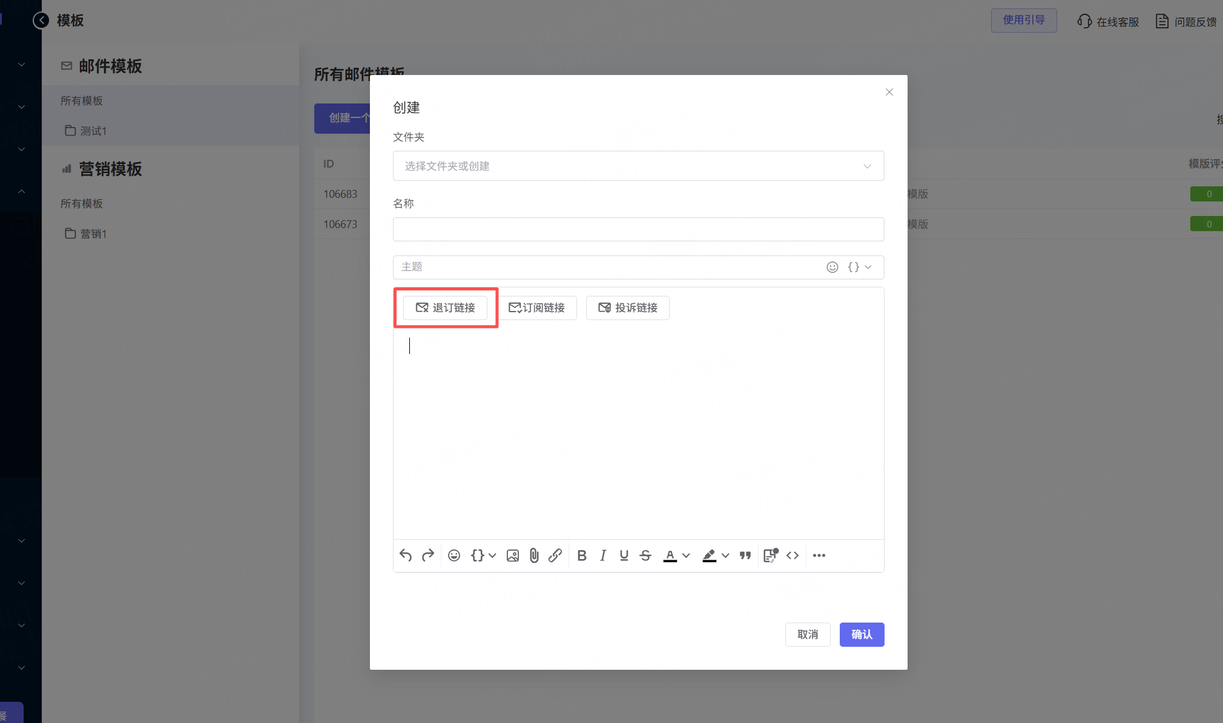The height and width of the screenshot is (723, 1223).
Task: Open text color dropdown arrow
Action: 686,555
